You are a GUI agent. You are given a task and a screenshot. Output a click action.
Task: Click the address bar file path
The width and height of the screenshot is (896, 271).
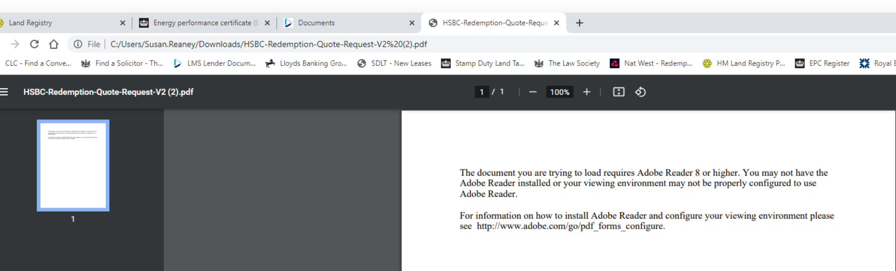268,44
